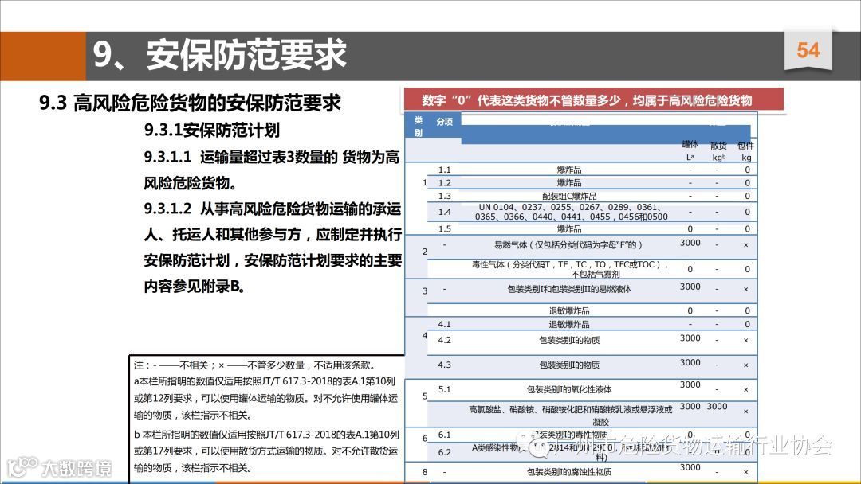
Task: Click 包装类别I和包装类别II的易燃液体 cell
Action: click(x=569, y=289)
